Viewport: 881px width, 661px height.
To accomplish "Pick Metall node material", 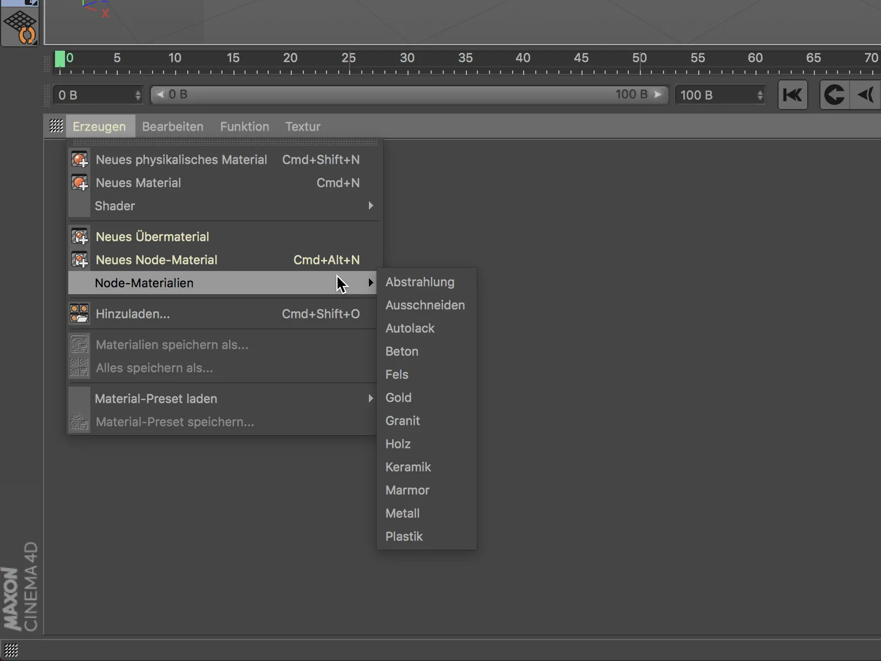I will 427,513.
